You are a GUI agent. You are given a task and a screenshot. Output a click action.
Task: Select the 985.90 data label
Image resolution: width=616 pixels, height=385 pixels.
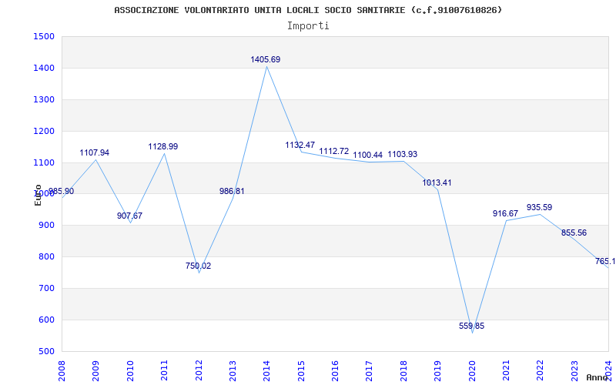click(61, 191)
